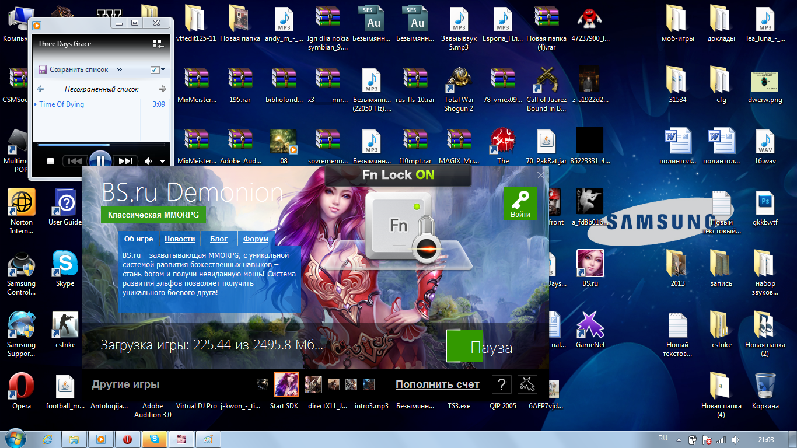Switch to Skype in the taskbar
797x448 pixels.
coord(155,439)
